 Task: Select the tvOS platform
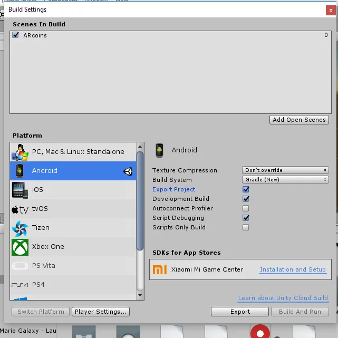(x=73, y=209)
